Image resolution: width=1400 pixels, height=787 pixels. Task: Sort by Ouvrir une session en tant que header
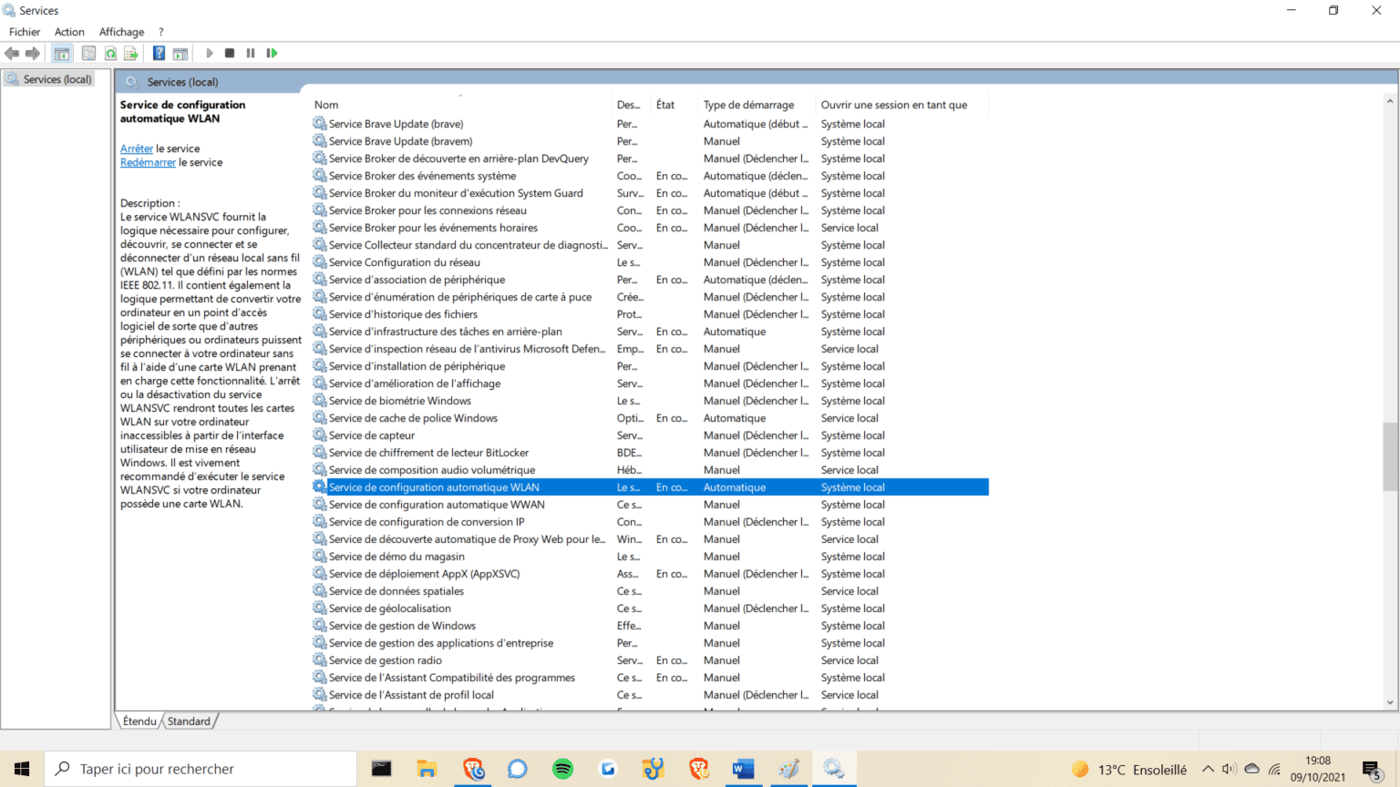(901, 105)
